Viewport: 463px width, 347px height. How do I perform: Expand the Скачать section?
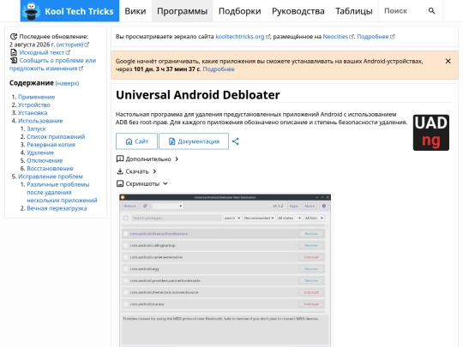click(x=136, y=171)
